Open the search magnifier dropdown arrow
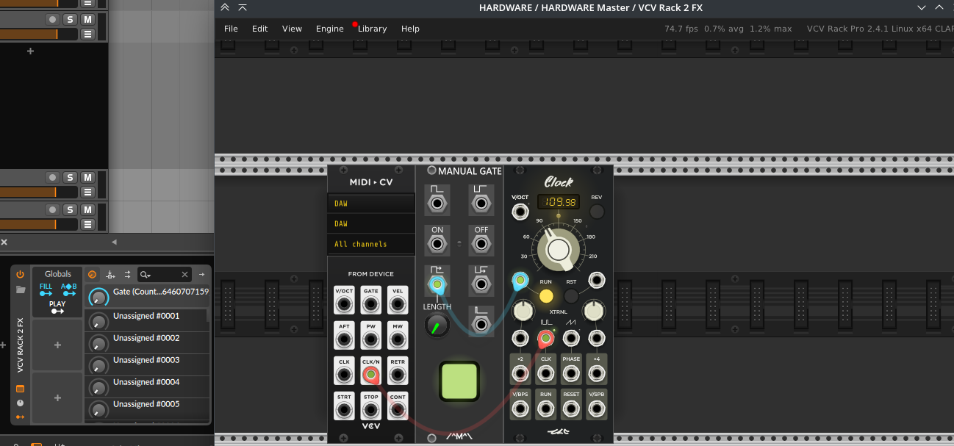Viewport: 954px width, 446px height. tap(146, 275)
